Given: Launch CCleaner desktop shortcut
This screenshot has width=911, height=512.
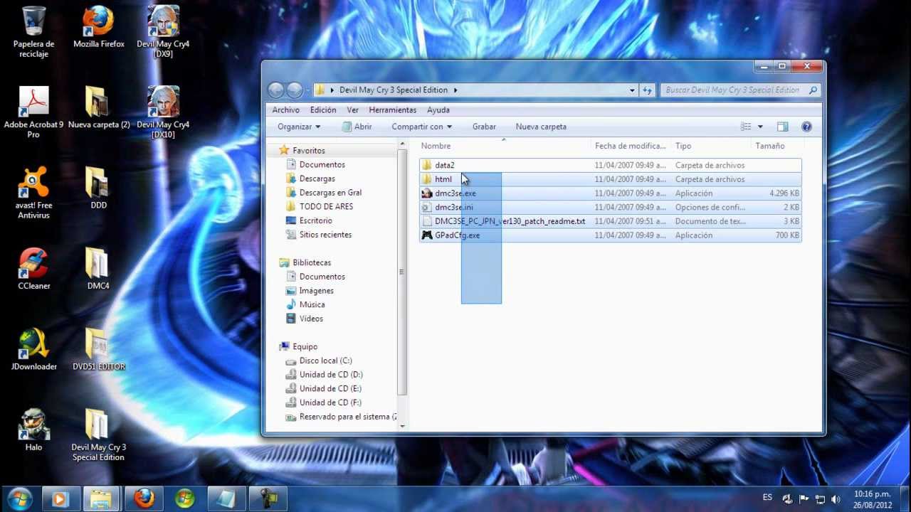Looking at the screenshot, I should tap(33, 269).
